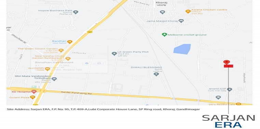The height and width of the screenshot is (129, 260).
Task: Select the KD Hospital marker icon
Action: [34, 91]
